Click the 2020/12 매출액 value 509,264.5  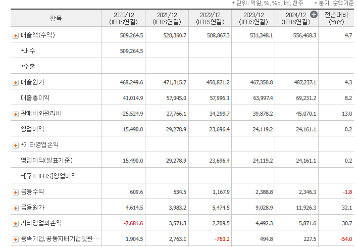pos(131,36)
